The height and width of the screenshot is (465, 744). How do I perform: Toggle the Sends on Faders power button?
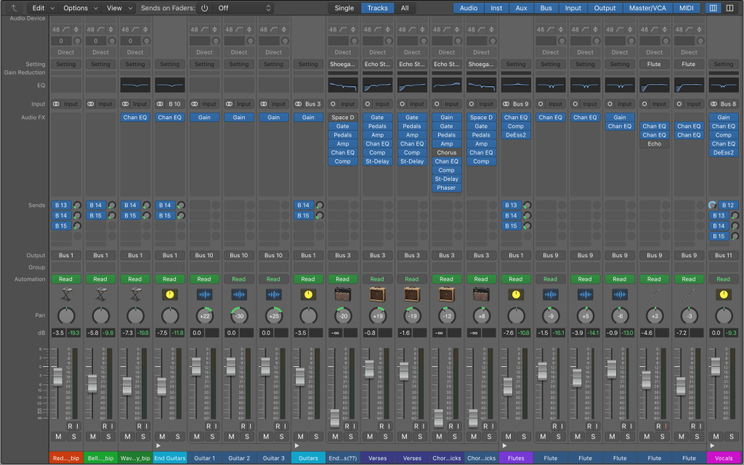click(x=204, y=8)
